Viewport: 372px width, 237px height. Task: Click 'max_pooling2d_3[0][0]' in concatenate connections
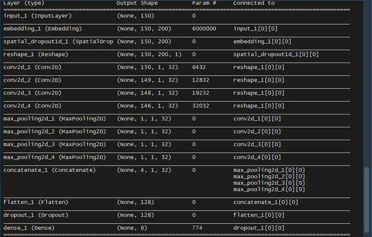pyautogui.click(x=269, y=183)
